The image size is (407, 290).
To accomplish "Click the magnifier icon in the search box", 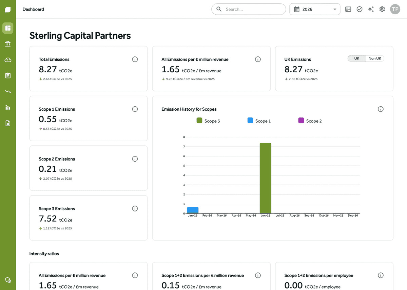I will pos(219,9).
